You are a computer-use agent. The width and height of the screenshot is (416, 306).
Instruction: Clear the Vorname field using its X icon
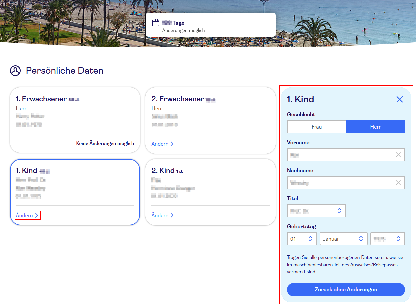tap(398, 155)
